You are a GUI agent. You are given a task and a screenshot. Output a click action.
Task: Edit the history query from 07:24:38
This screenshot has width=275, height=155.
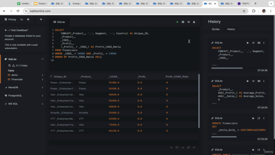coord(253,43)
